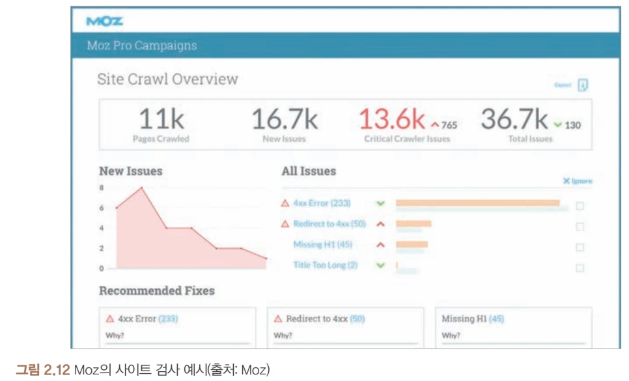Check the Title Too Long row checkbox
The image size is (629, 381).
point(580,268)
